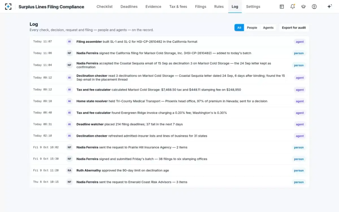Click AI avatar on Evergreen Ridge invoice row

click(x=69, y=113)
